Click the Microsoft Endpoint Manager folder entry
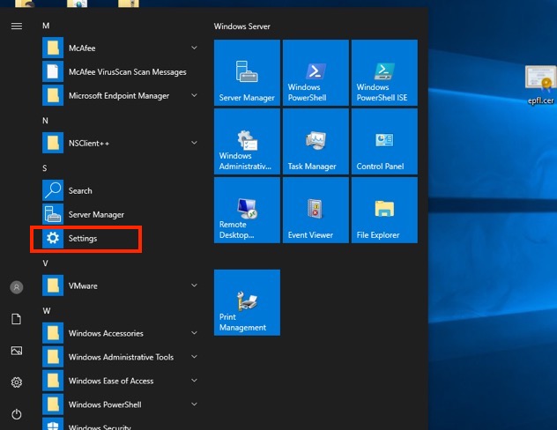Image resolution: width=557 pixels, height=430 pixels. [121, 95]
